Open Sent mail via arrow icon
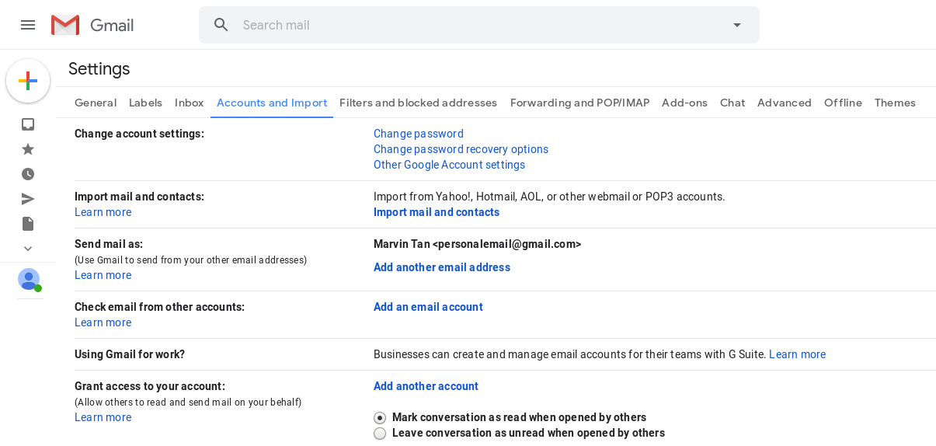The width and height of the screenshot is (936, 446). (28, 199)
